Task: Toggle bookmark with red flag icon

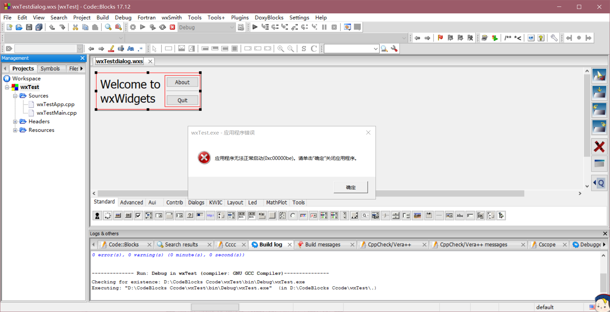Action: point(440,38)
